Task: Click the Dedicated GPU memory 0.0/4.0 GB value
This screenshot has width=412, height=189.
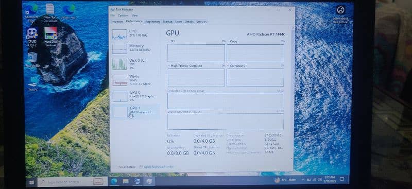Action: (204, 141)
